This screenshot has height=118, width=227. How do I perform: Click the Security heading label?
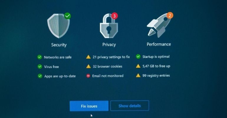59,45
